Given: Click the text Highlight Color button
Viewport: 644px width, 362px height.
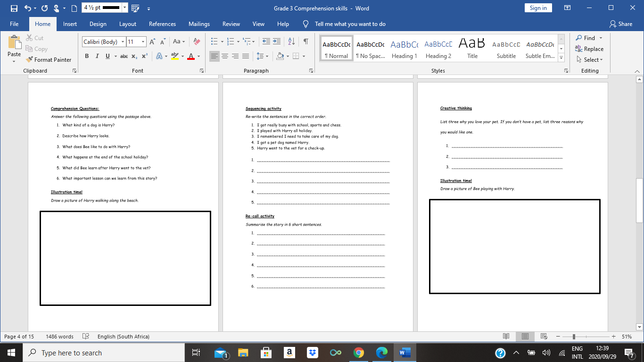Looking at the screenshot, I should [175, 56].
